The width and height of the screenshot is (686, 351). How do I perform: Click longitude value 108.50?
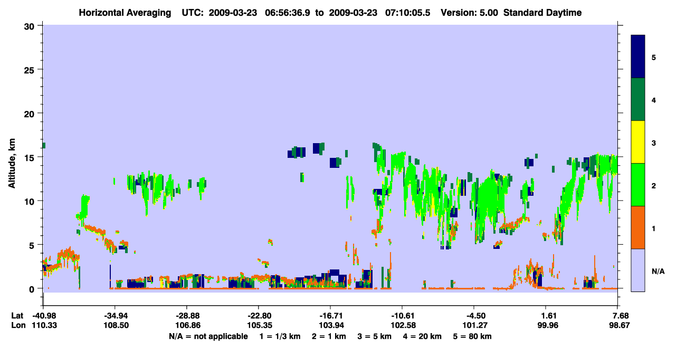pos(115,325)
